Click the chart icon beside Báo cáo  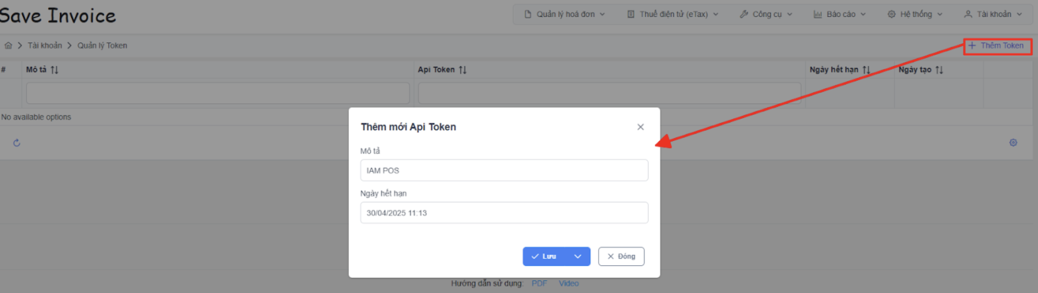coord(818,14)
